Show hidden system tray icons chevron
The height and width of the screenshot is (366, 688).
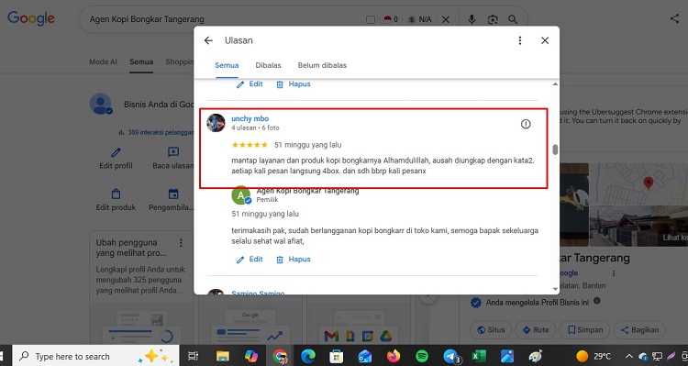(629, 356)
